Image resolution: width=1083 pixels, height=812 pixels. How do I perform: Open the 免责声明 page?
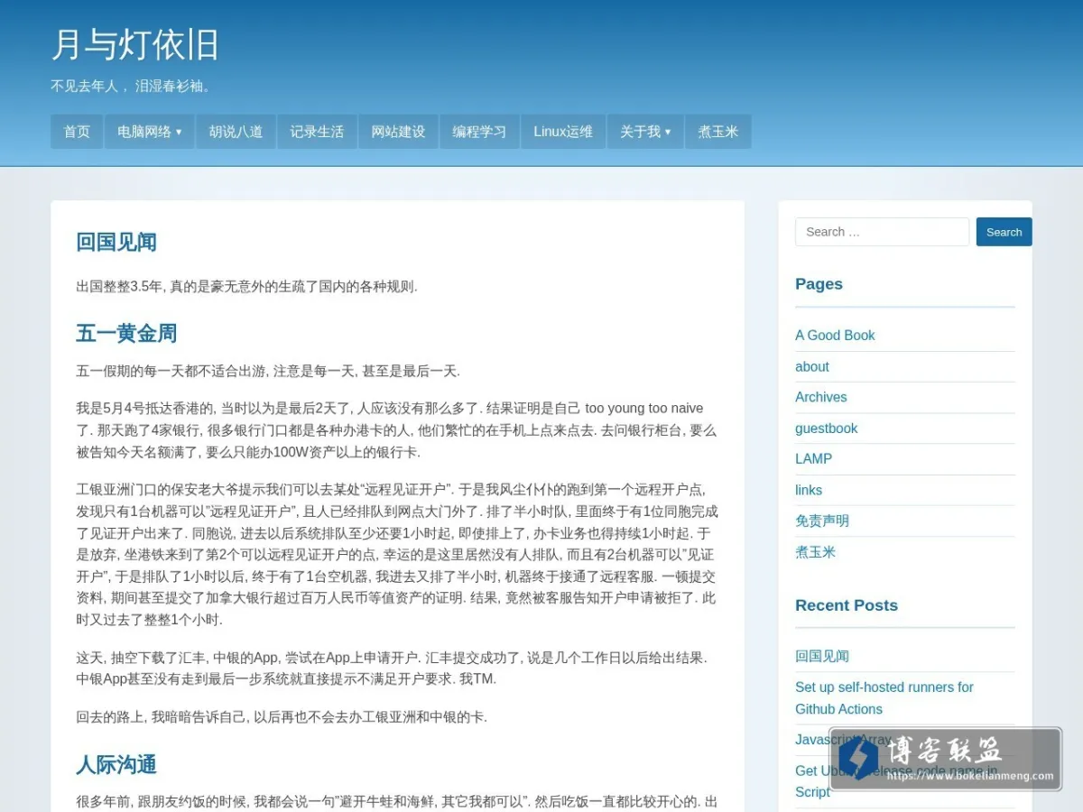(822, 521)
